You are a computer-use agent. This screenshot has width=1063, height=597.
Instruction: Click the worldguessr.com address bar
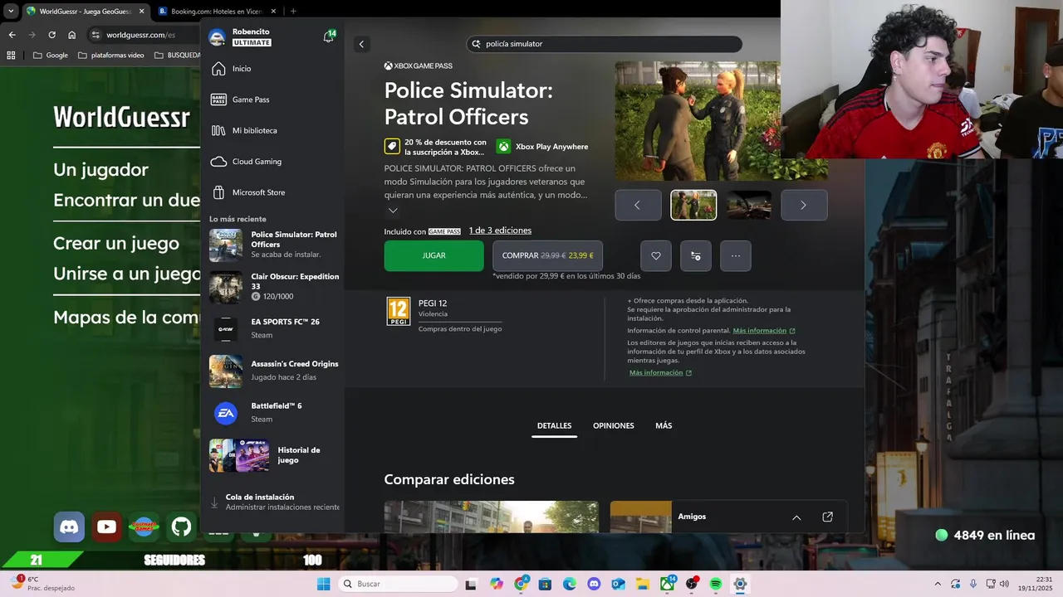(x=141, y=35)
